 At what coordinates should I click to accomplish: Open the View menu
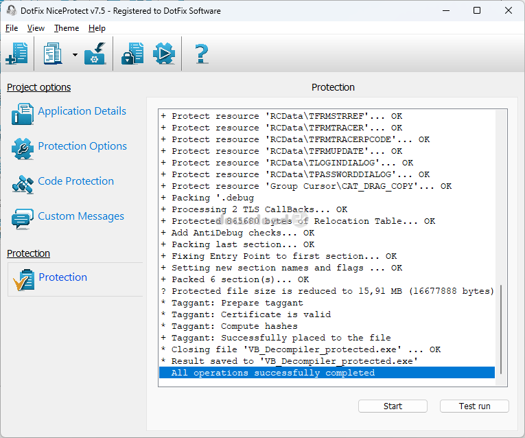coord(36,28)
